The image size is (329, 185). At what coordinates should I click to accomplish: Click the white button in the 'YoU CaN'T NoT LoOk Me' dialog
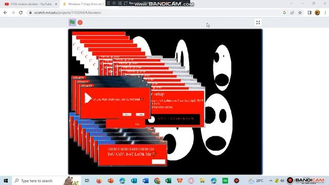158,161
